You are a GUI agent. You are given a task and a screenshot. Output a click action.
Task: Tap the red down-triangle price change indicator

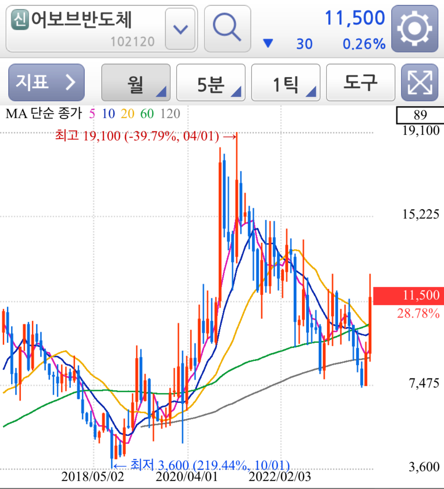[x=268, y=43]
